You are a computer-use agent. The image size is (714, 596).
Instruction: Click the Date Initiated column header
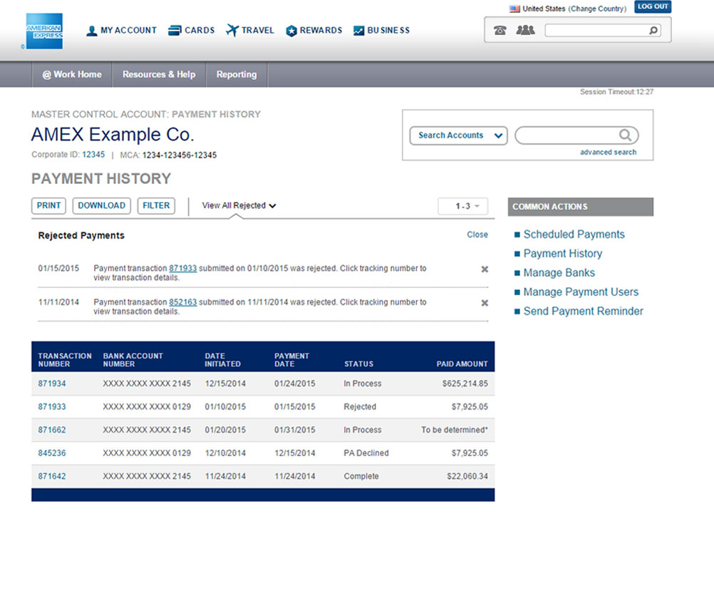(222, 359)
